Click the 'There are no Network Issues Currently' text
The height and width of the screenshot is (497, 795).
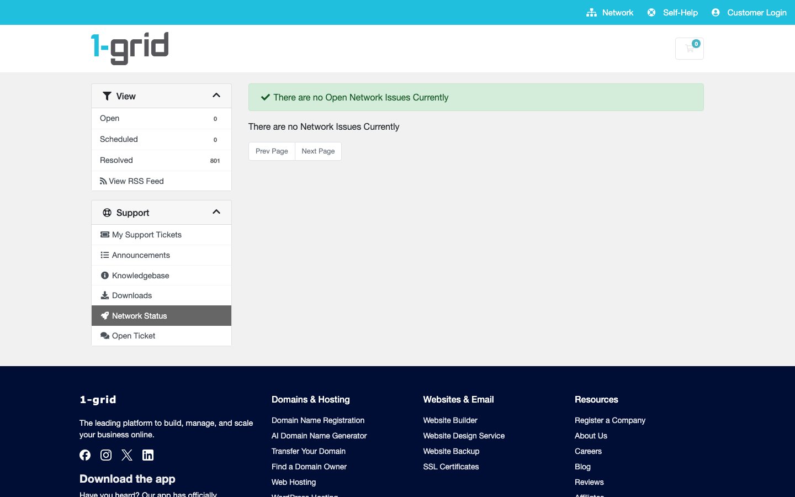pyautogui.click(x=324, y=126)
